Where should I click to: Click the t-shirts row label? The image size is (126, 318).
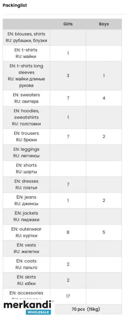click(x=26, y=53)
